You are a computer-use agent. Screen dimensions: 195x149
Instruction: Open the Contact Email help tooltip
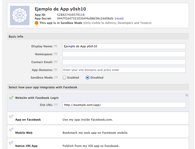[x=55, y=62]
